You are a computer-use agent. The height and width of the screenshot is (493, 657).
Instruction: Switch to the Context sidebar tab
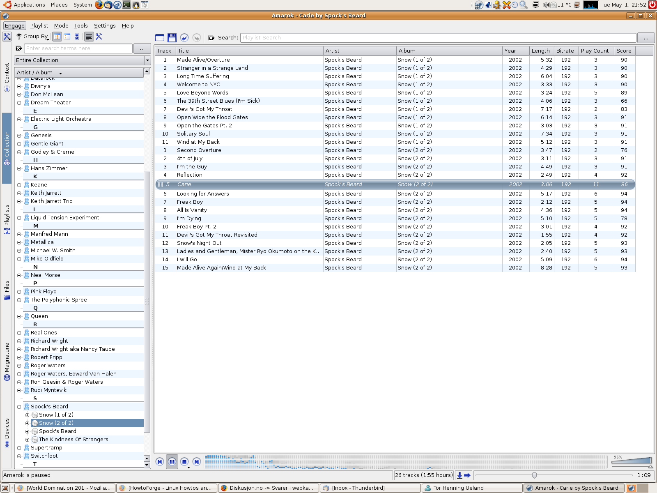[7, 77]
